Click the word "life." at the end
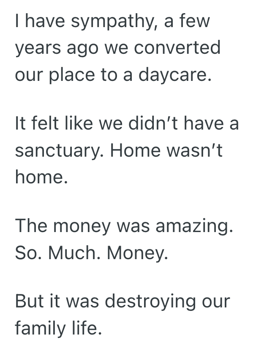Viewport: 256px width, 354px height. point(89,327)
